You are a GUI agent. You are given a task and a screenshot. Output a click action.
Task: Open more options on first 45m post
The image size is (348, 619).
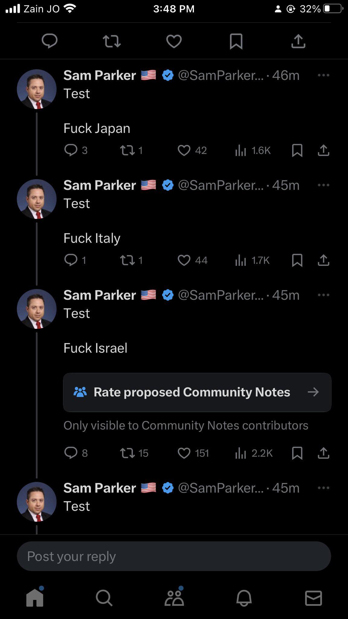[323, 185]
